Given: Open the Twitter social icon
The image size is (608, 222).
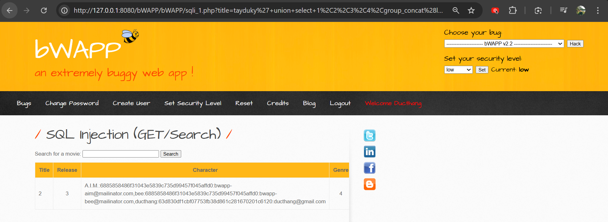Looking at the screenshot, I should [369, 136].
